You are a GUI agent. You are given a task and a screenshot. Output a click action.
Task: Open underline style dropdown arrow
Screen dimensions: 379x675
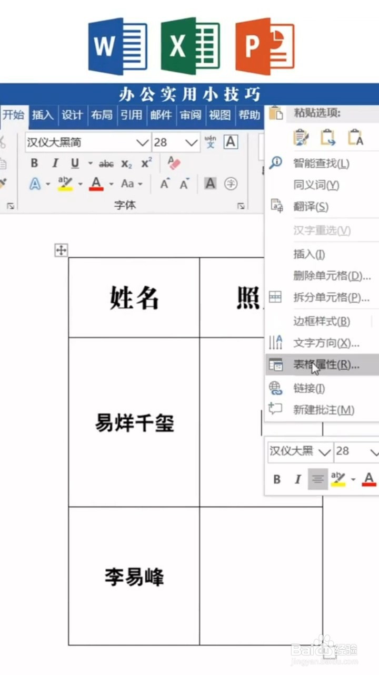pos(90,164)
